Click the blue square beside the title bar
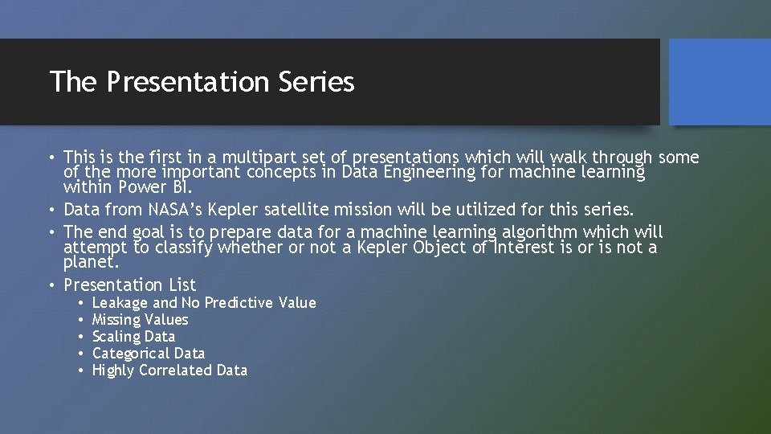The width and height of the screenshot is (771, 434). point(720,82)
